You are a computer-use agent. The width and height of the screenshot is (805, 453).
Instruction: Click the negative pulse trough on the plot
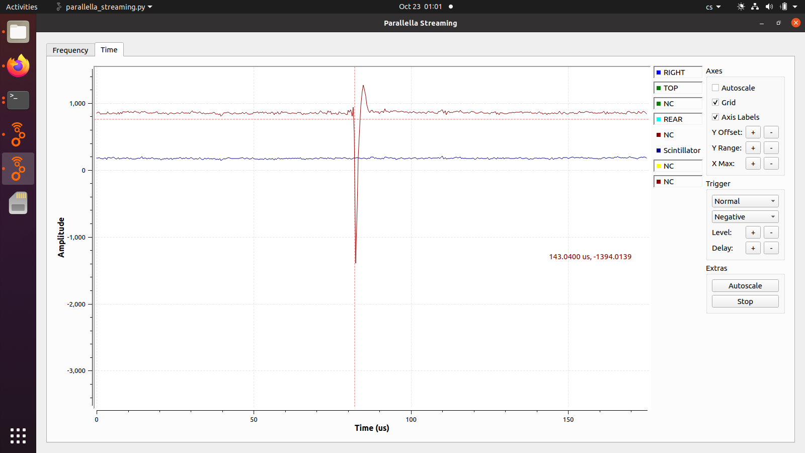[356, 262]
